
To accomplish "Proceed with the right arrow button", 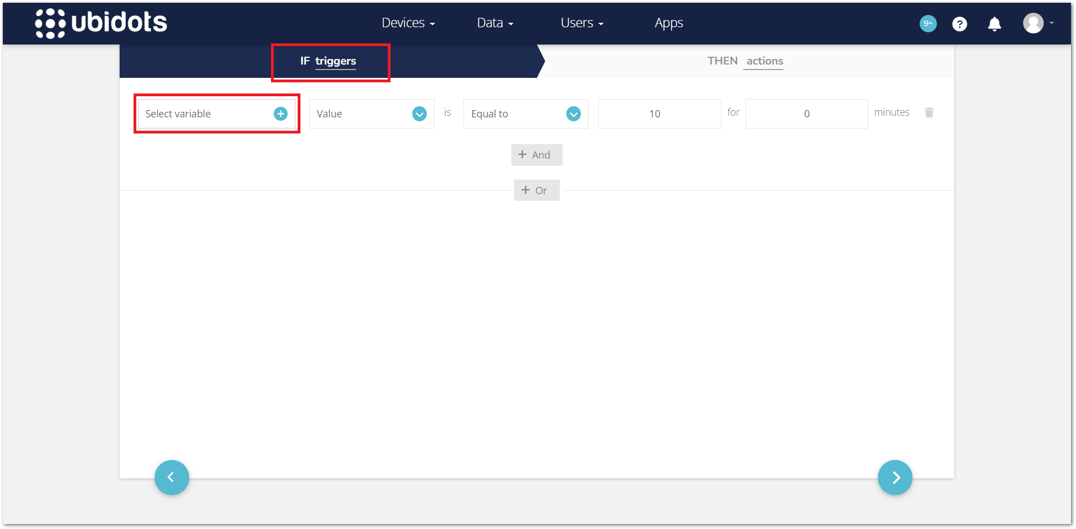I will (x=895, y=477).
